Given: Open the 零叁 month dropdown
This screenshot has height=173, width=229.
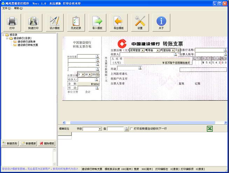Looking at the screenshot, I should point(158,50).
